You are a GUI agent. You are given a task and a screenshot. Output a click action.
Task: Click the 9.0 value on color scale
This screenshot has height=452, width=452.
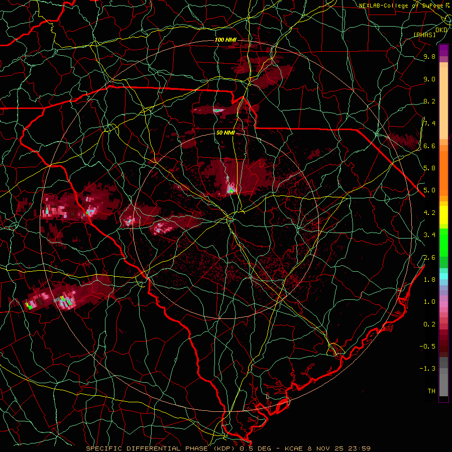pos(429,79)
